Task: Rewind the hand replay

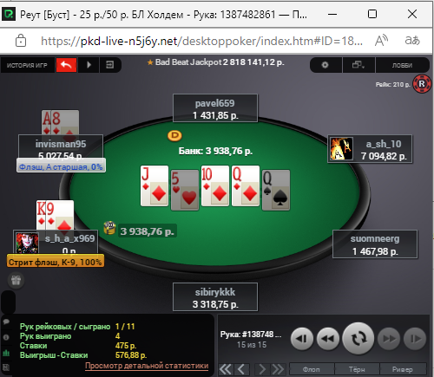Action: point(328,338)
